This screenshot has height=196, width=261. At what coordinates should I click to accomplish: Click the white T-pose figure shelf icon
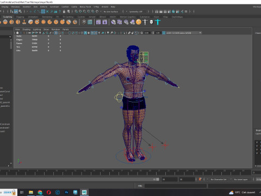[x=145, y=22]
